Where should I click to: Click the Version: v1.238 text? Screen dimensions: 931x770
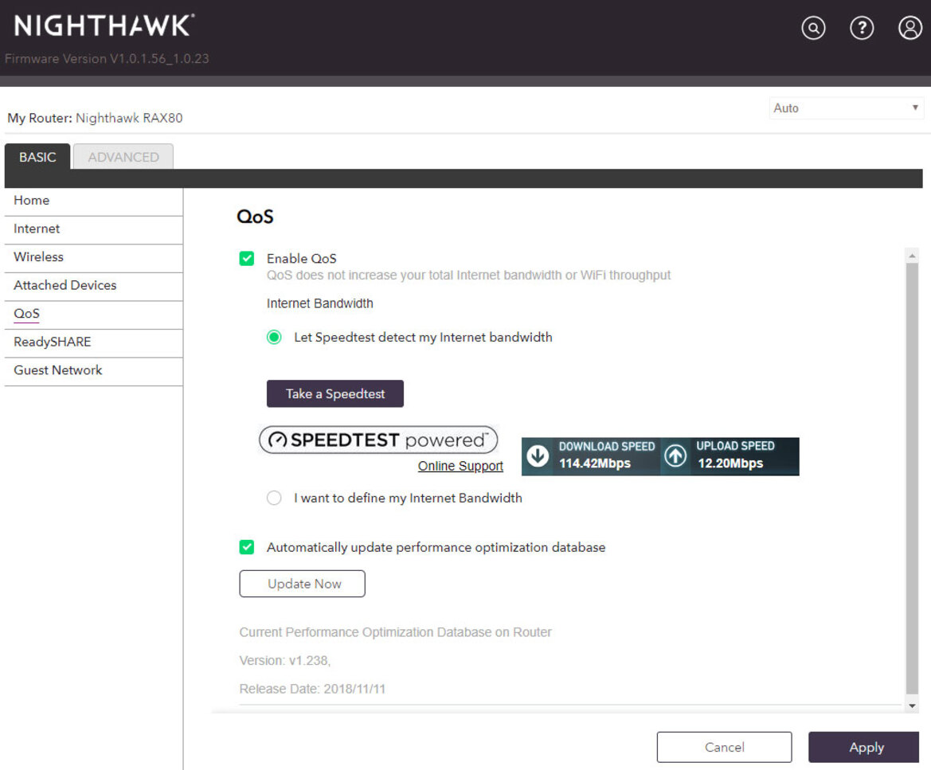pyautogui.click(x=285, y=661)
